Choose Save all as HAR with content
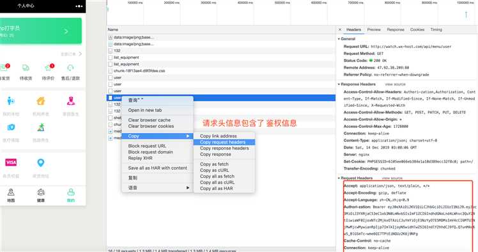Image resolution: width=478 pixels, height=252 pixels. pyautogui.click(x=157, y=168)
